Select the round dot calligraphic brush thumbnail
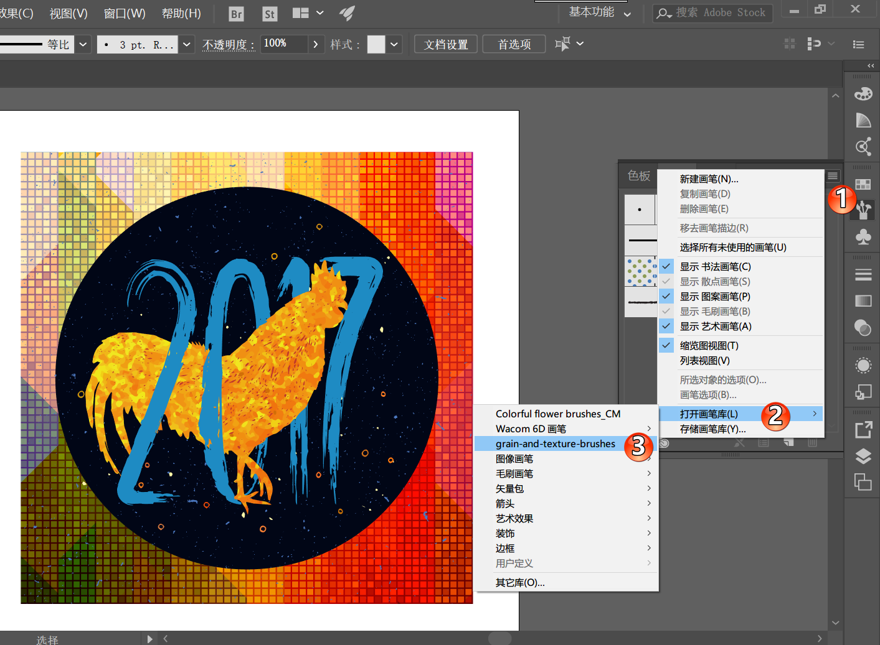This screenshot has height=645, width=880. click(x=640, y=210)
